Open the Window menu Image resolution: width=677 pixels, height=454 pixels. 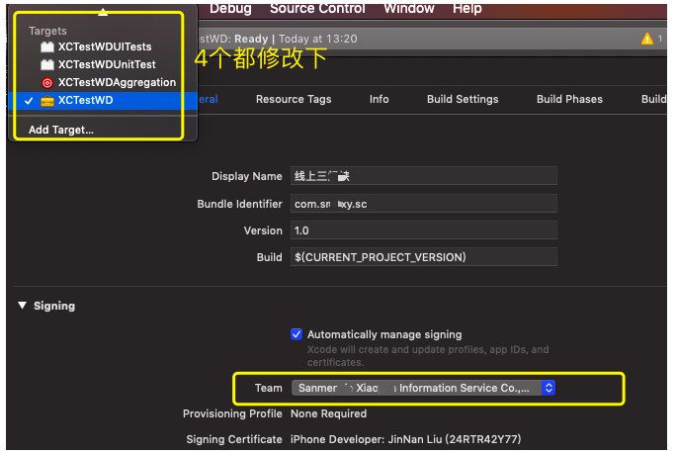point(409,8)
